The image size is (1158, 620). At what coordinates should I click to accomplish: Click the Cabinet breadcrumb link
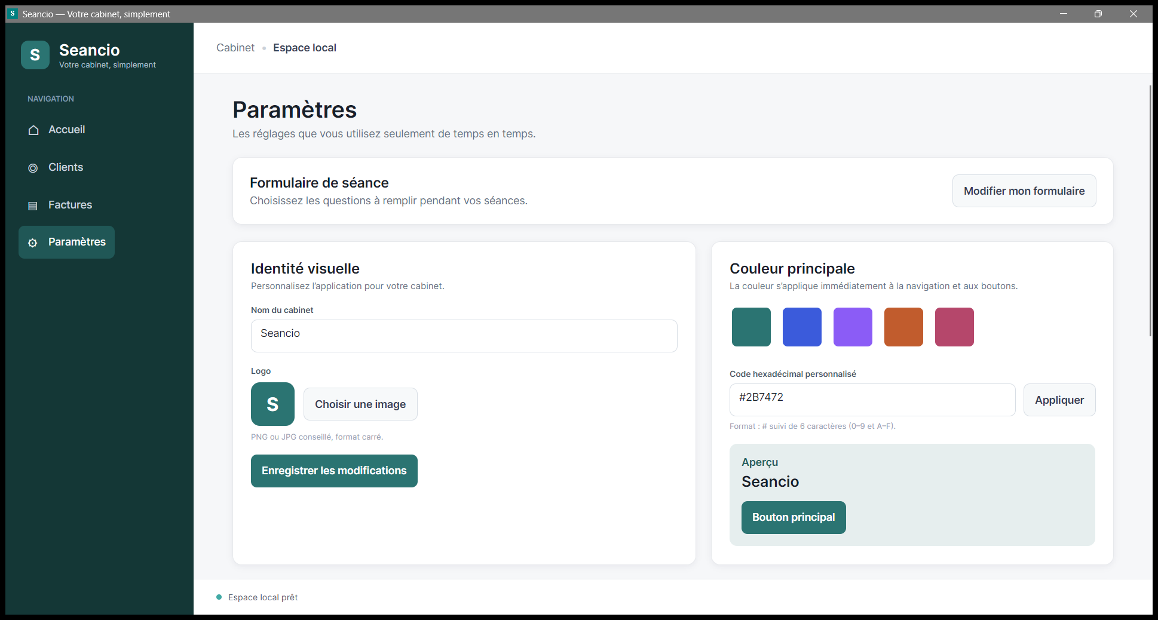pos(235,48)
